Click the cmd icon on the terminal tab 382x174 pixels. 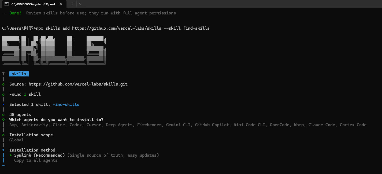6,4
